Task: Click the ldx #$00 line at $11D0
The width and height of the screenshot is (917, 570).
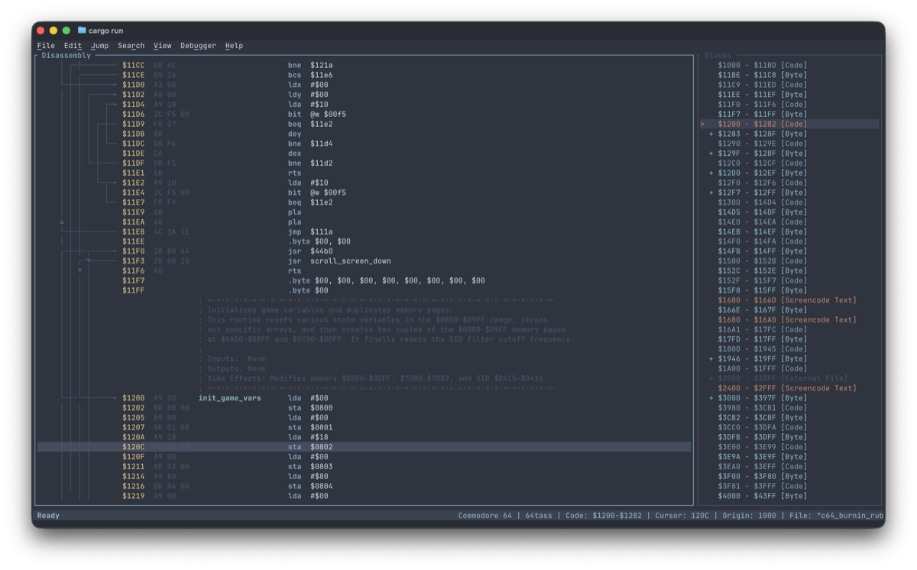Action: point(308,85)
